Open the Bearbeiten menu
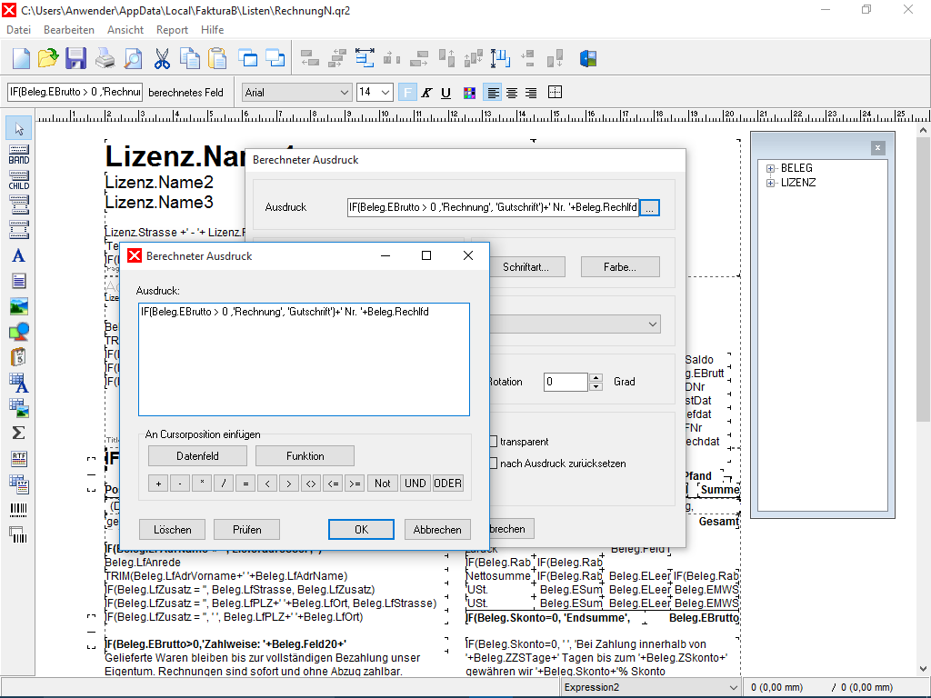 pos(69,30)
